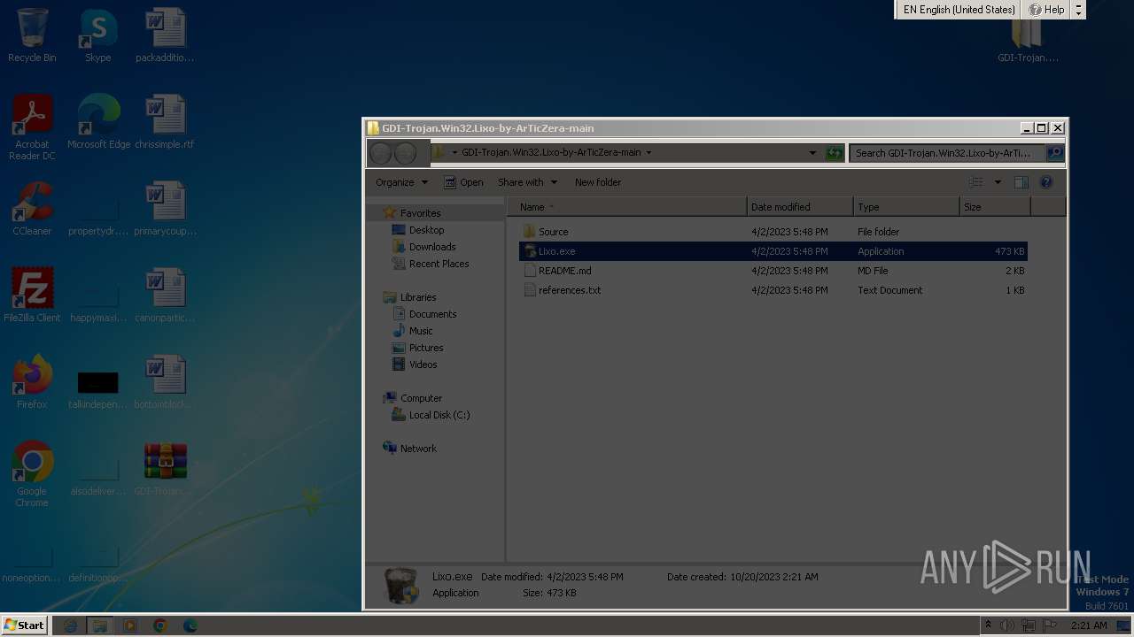Screen dimensions: 1134x637
Task: Launch Google Chrome desktop shortcut
Action: [x=32, y=475]
